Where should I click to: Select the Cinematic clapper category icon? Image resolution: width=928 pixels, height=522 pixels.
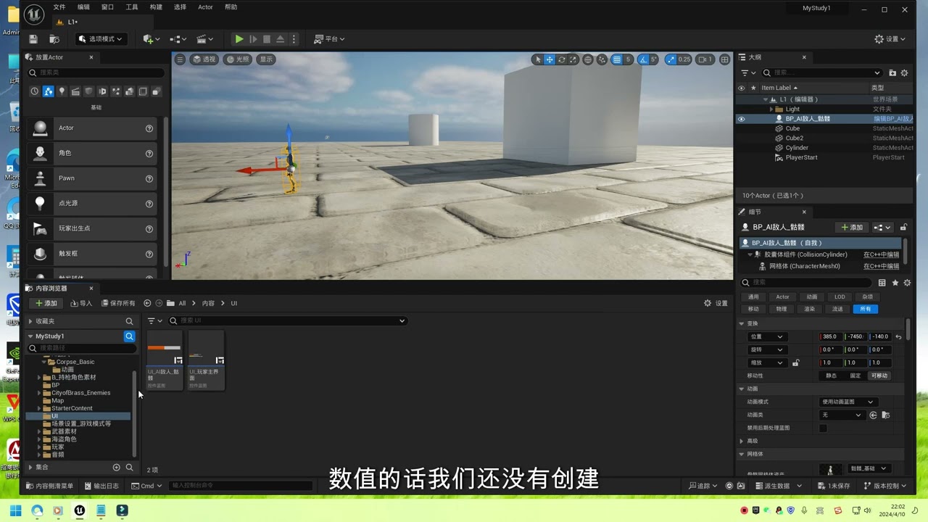(75, 91)
